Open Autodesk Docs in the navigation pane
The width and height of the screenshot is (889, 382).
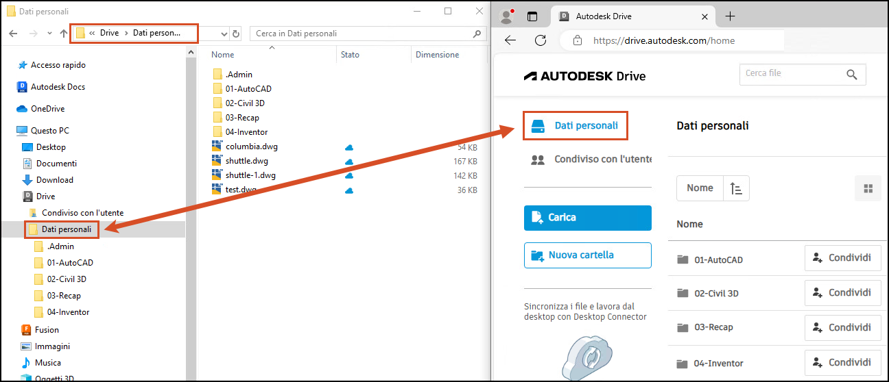coord(58,87)
